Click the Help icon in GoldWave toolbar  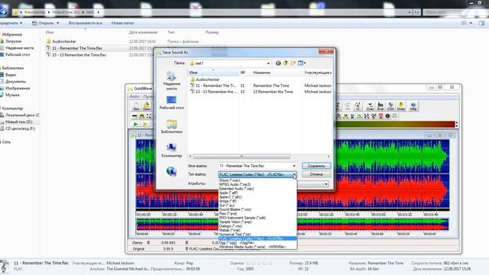pos(413,106)
